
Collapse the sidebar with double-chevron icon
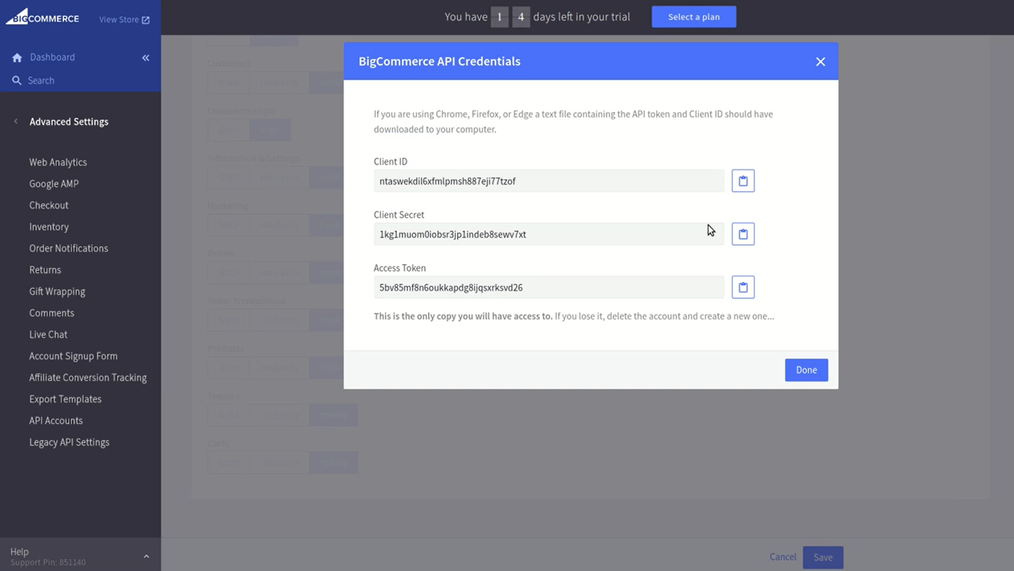[x=146, y=58]
